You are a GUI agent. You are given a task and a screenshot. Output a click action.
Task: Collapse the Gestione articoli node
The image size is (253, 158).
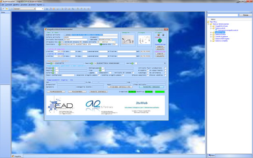(211, 28)
